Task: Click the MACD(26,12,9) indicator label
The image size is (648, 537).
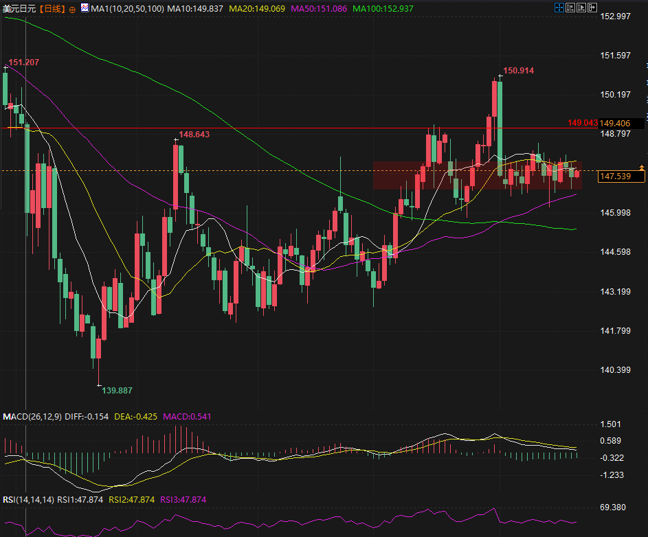Action: [x=32, y=416]
